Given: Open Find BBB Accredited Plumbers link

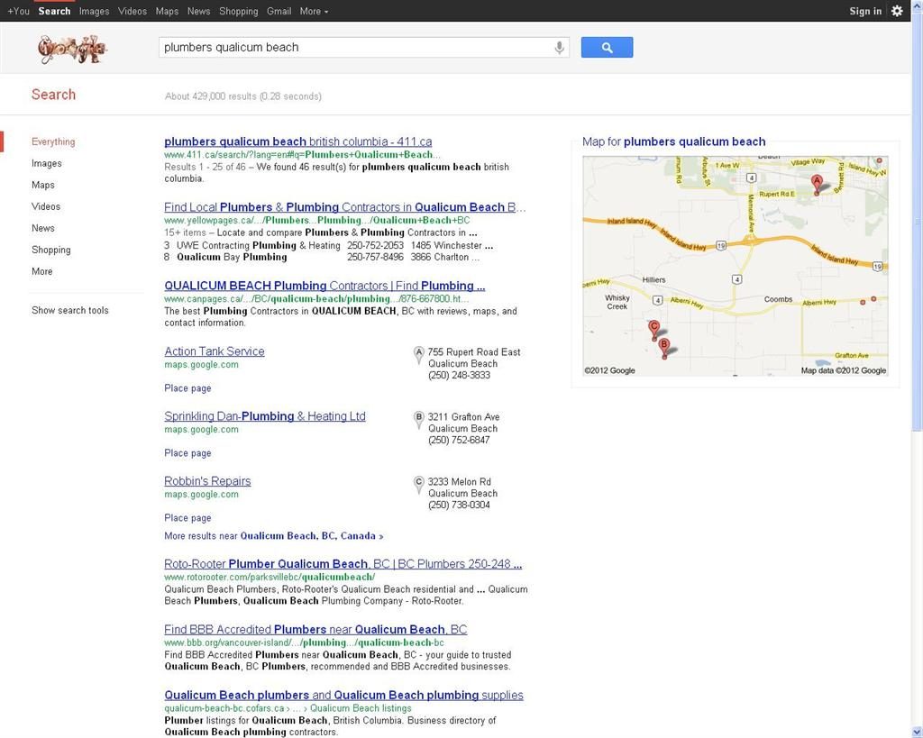Looking at the screenshot, I should pyautogui.click(x=315, y=629).
